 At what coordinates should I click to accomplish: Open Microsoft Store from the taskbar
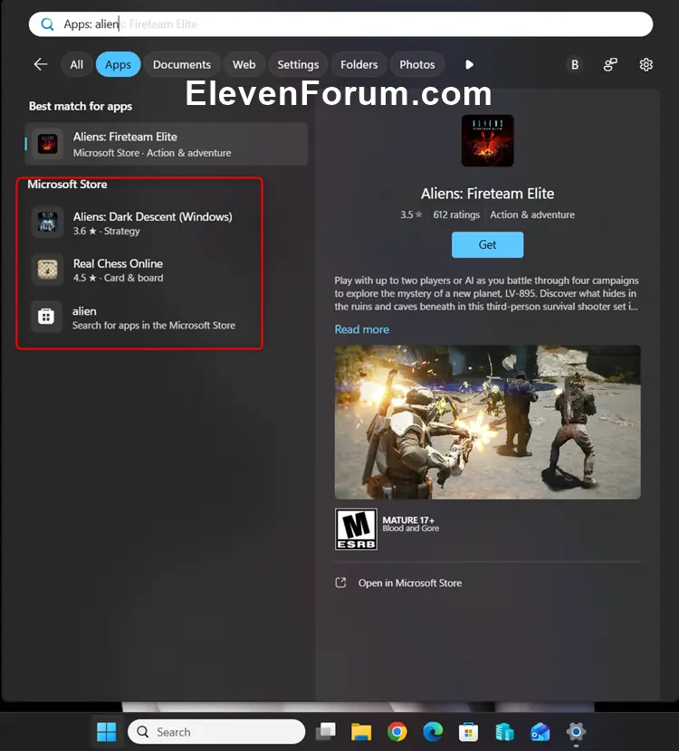pos(469,732)
